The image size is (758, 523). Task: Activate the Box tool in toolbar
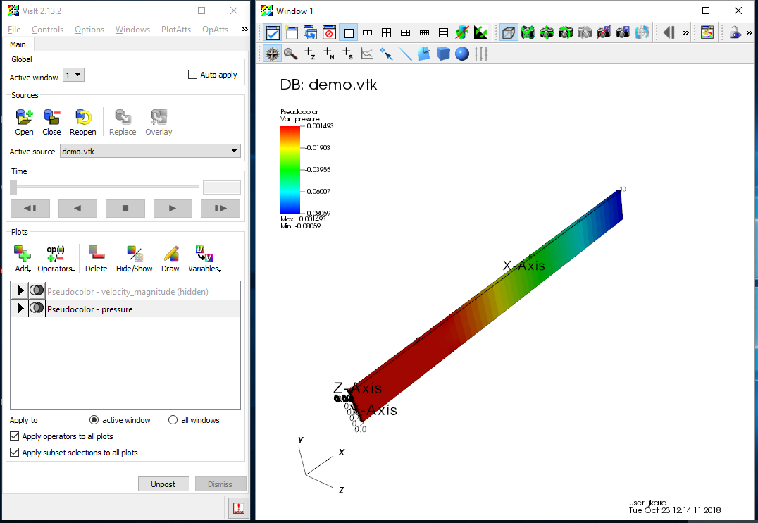pyautogui.click(x=442, y=54)
